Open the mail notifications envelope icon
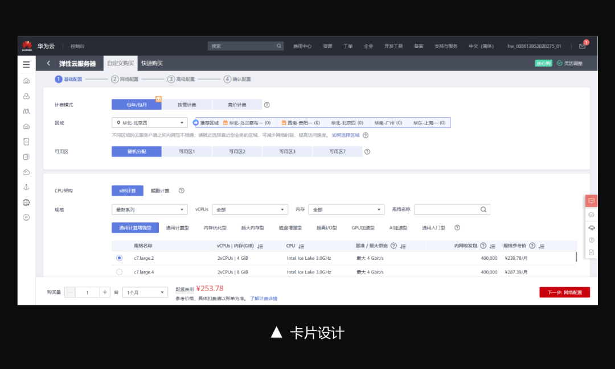Screen dimensions: 615x369 click(583, 46)
